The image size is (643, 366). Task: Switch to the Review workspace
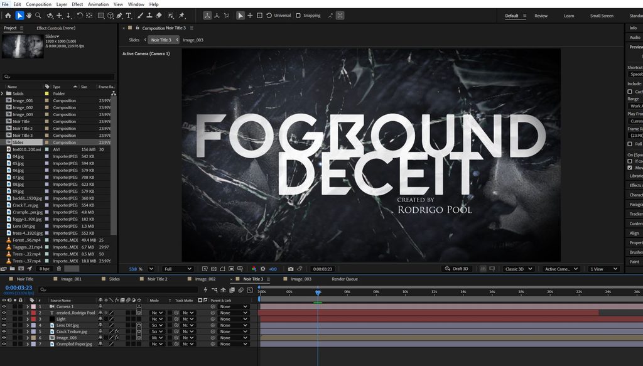pos(541,16)
